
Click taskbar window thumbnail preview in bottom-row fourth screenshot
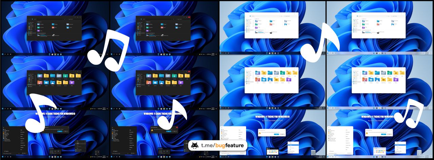[x=380, y=151]
